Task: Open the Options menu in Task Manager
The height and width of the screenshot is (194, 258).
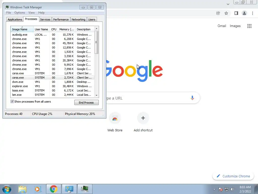Action: click(x=20, y=13)
